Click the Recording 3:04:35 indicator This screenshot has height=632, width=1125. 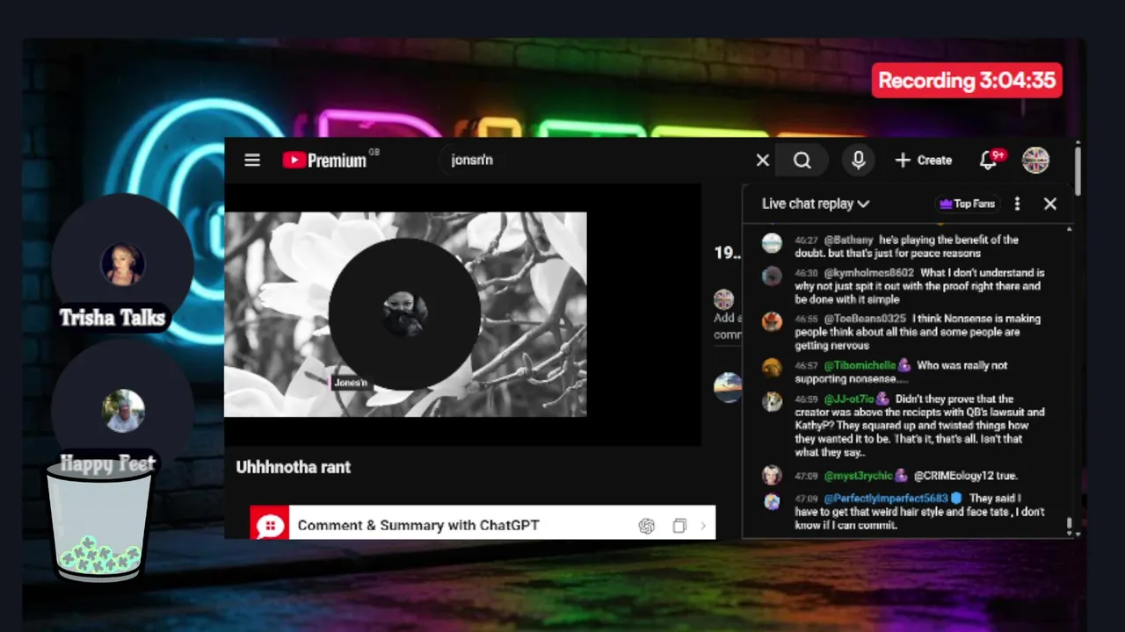(x=967, y=81)
